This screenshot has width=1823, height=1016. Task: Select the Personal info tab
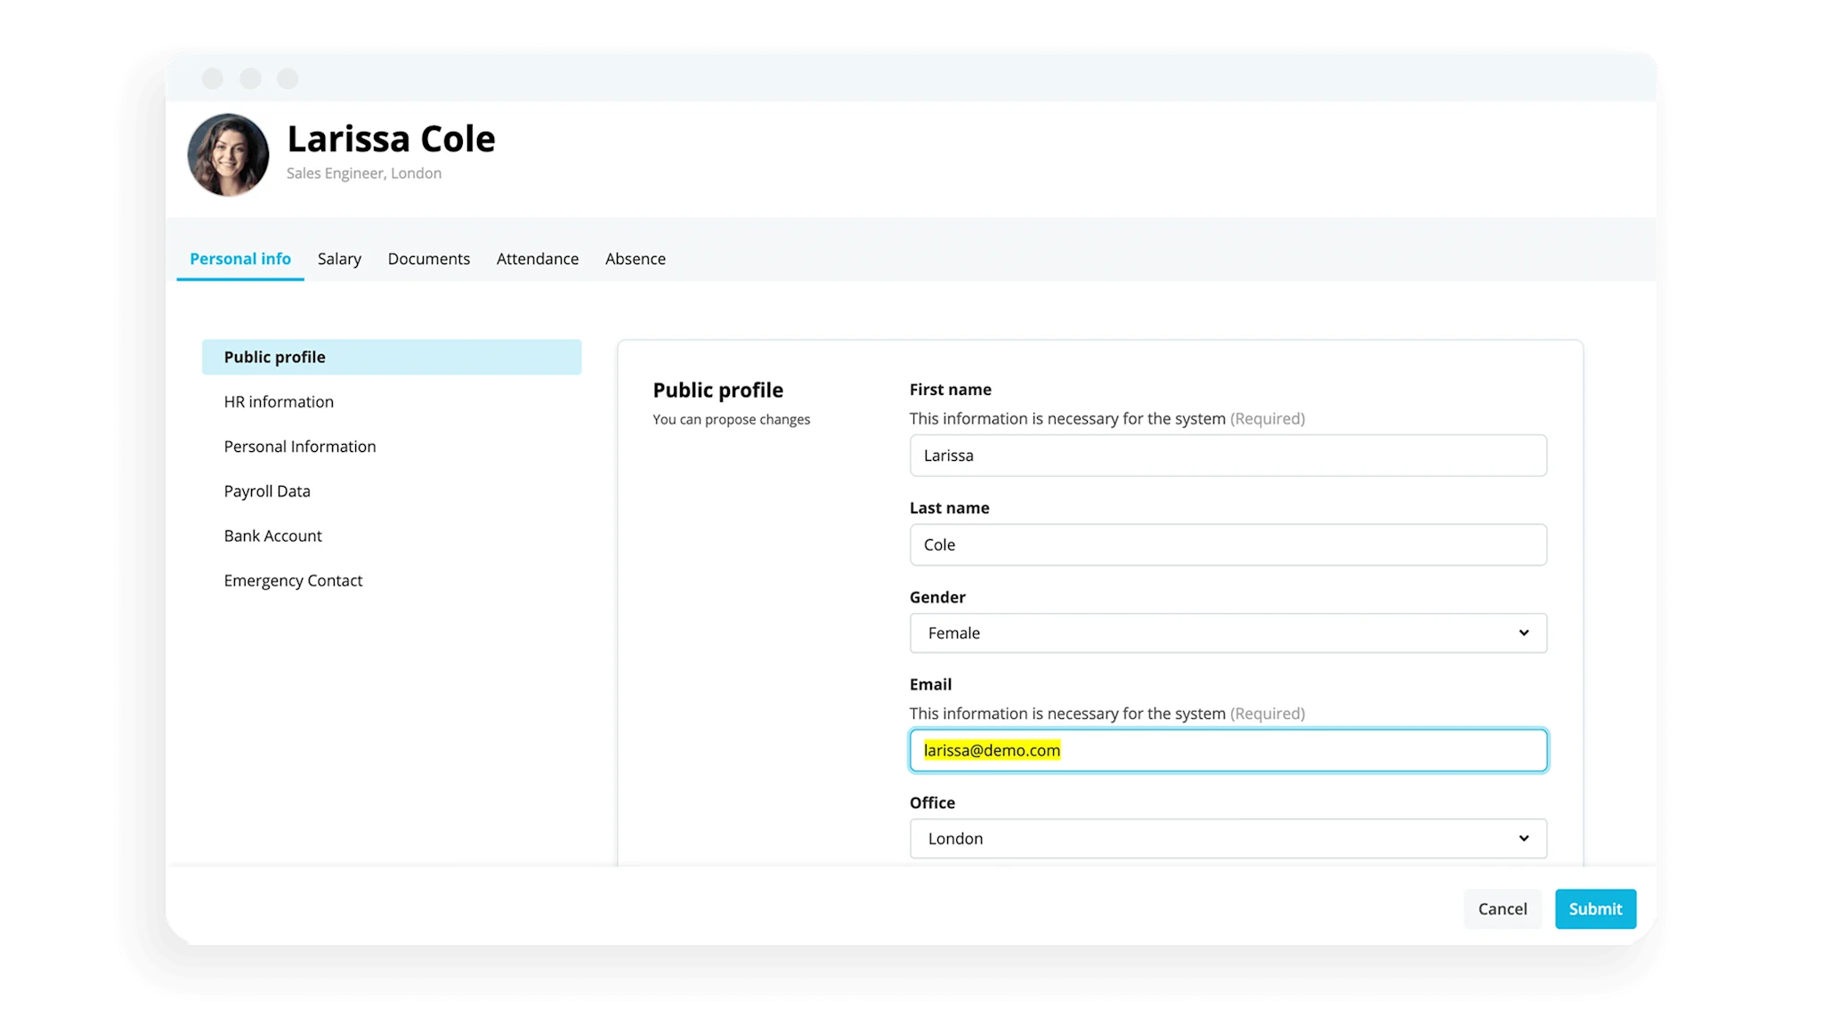point(239,259)
